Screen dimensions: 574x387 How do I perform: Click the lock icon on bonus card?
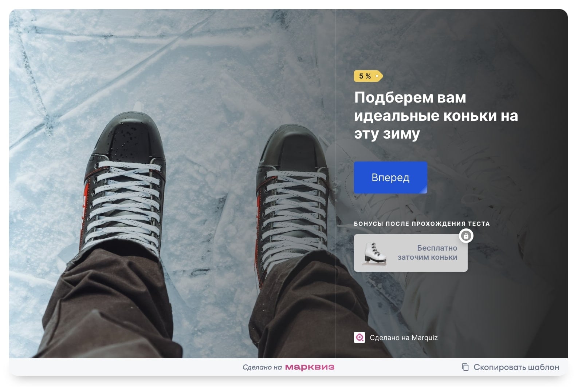pyautogui.click(x=466, y=236)
